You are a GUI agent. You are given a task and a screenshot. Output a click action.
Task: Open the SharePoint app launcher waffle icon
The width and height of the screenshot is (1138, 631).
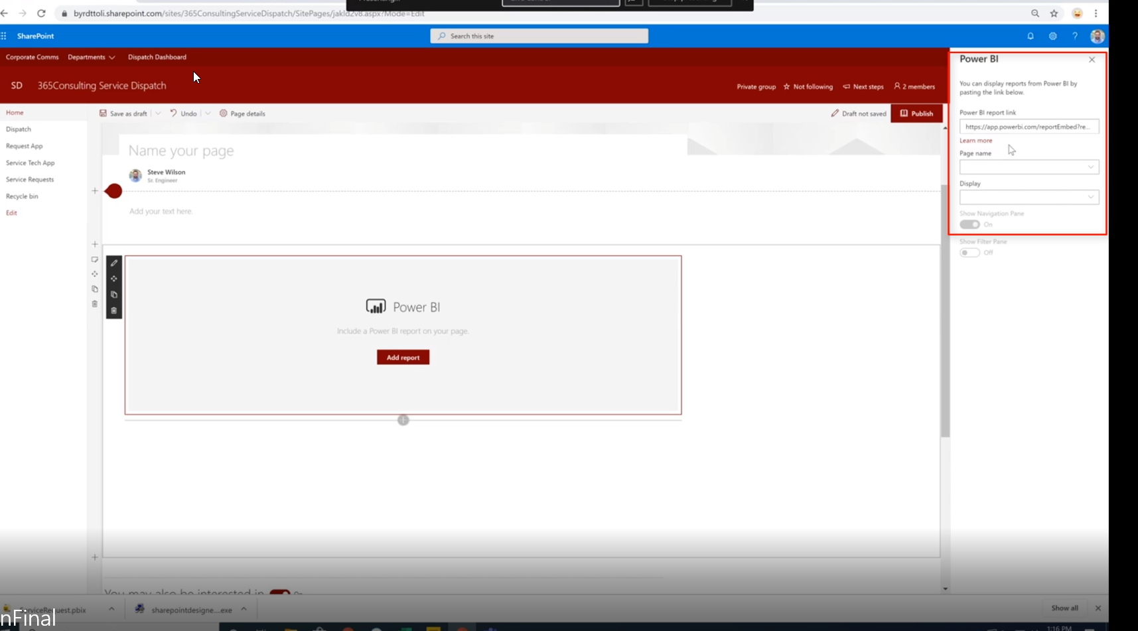coord(3,36)
